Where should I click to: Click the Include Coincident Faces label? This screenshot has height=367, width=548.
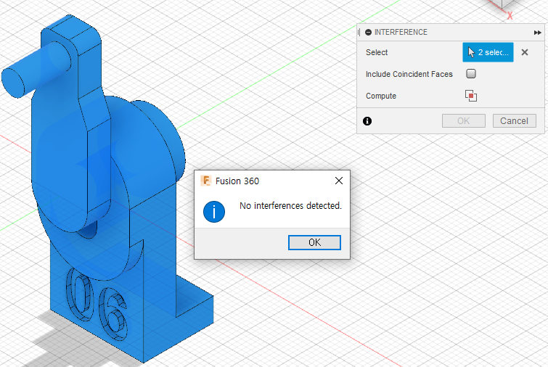pyautogui.click(x=409, y=74)
